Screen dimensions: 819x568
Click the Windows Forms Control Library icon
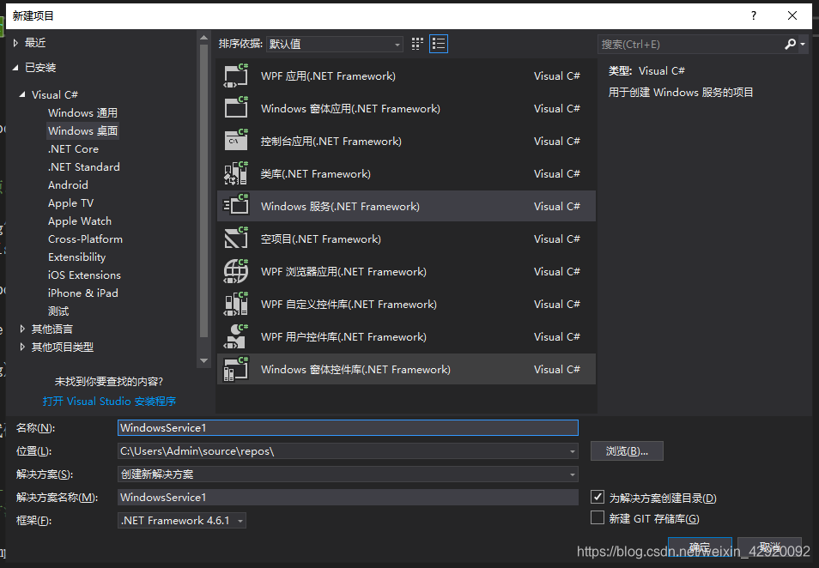pyautogui.click(x=236, y=369)
